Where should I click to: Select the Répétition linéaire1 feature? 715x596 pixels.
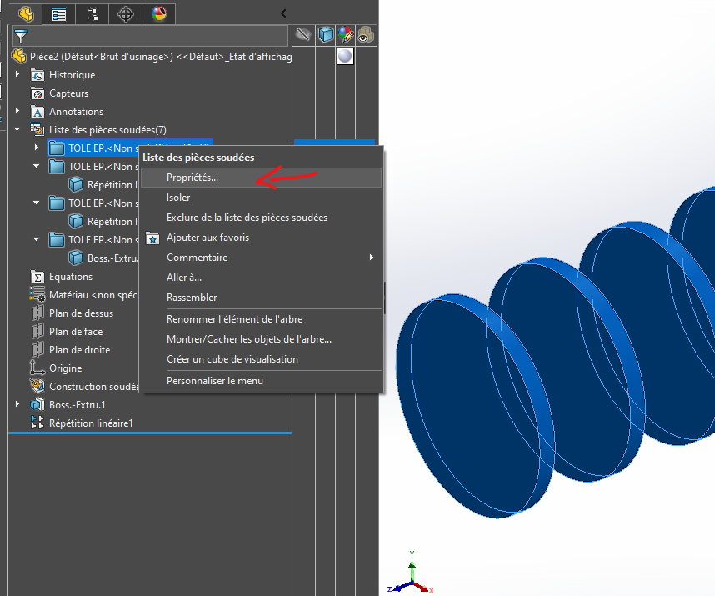(x=91, y=423)
